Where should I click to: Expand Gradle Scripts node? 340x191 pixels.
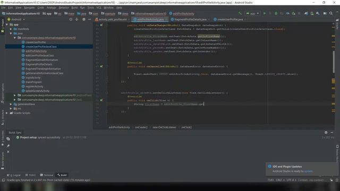(7, 113)
